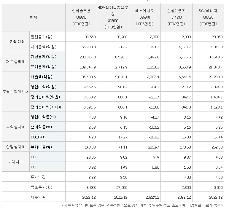
Task: Click 신성이엔지 target price 2,300
Action: click(186, 188)
